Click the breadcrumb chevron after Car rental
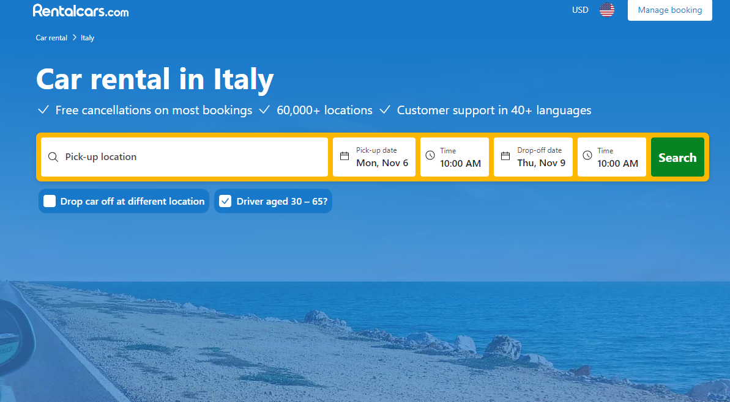This screenshot has width=730, height=402. (74, 38)
